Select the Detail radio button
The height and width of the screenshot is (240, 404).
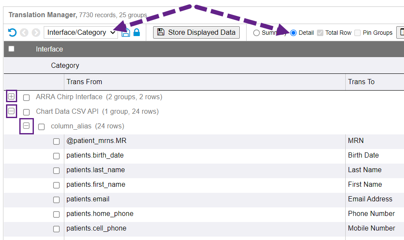pyautogui.click(x=294, y=33)
